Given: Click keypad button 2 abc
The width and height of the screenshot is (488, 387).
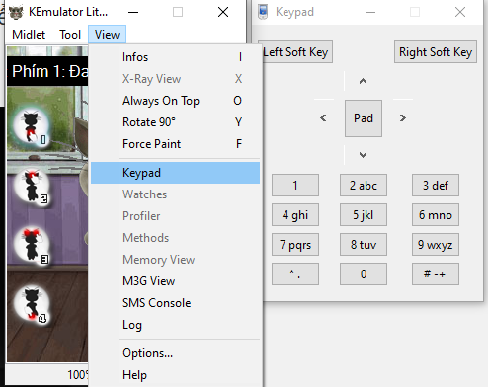Looking at the screenshot, I should tap(364, 186).
